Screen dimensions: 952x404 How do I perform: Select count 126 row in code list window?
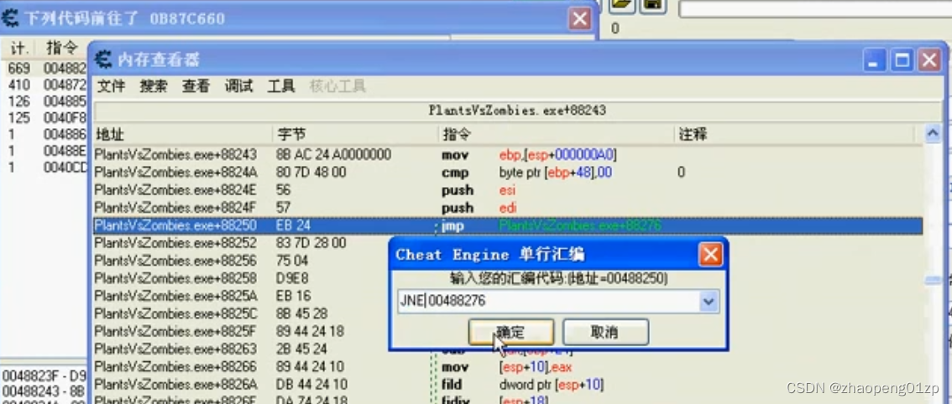click(x=44, y=101)
